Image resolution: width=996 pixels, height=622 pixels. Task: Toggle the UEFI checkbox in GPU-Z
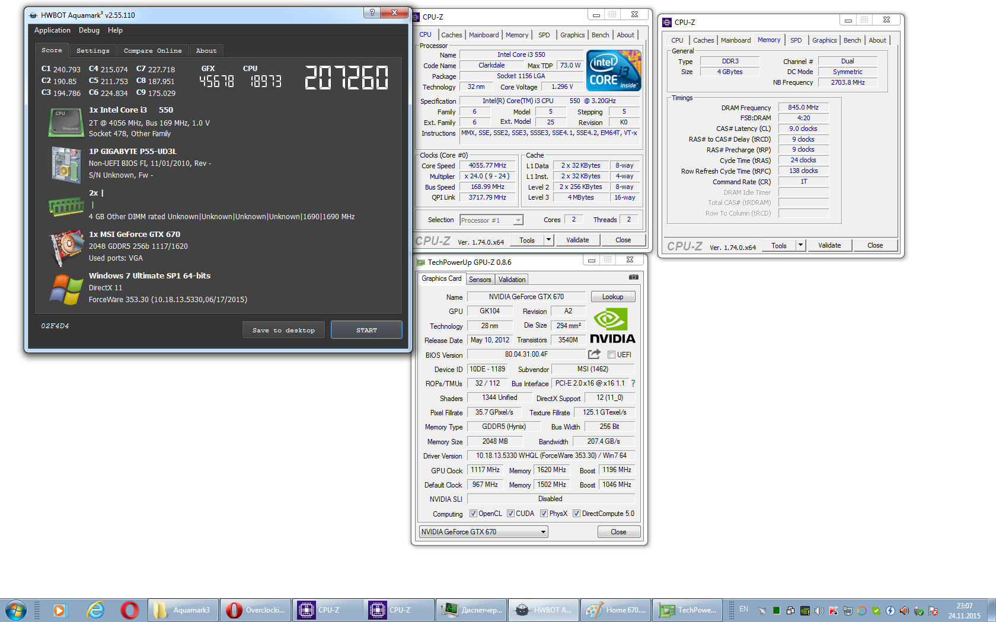[611, 355]
